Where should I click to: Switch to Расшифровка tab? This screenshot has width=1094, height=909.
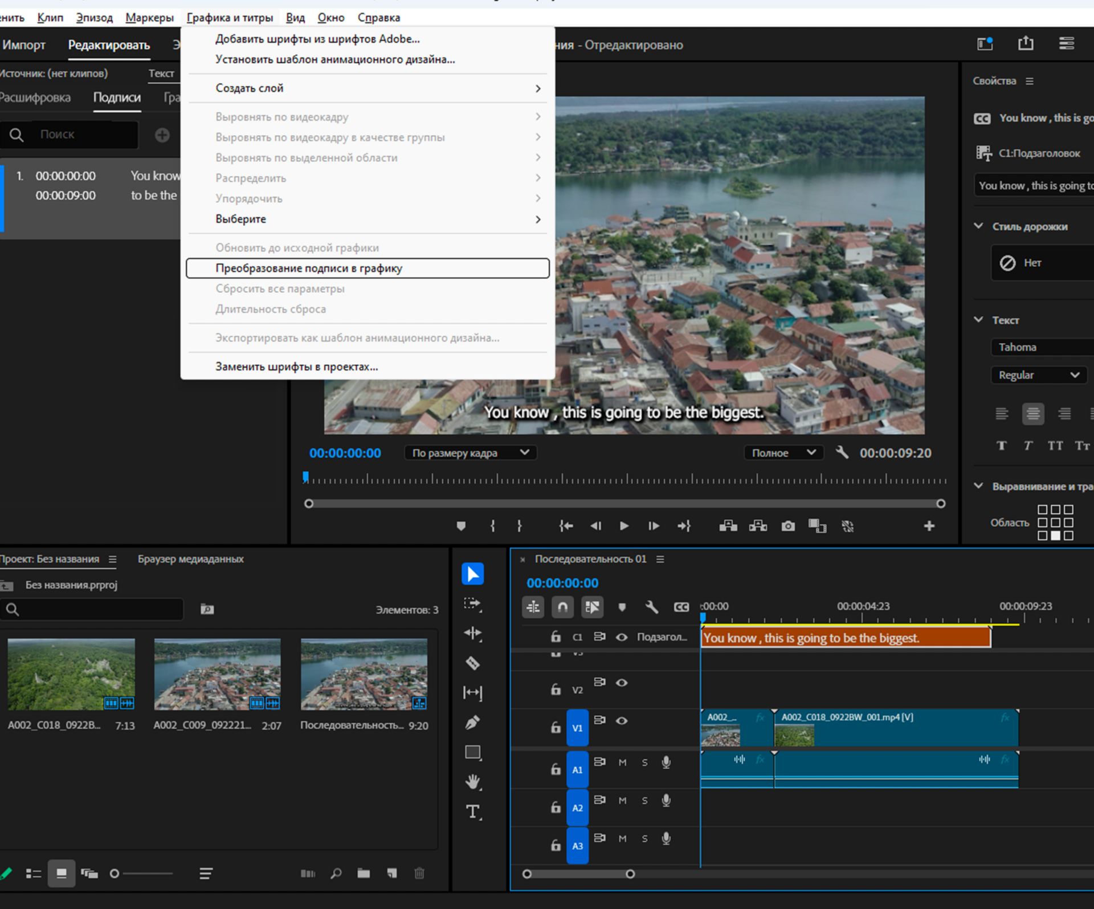point(35,97)
